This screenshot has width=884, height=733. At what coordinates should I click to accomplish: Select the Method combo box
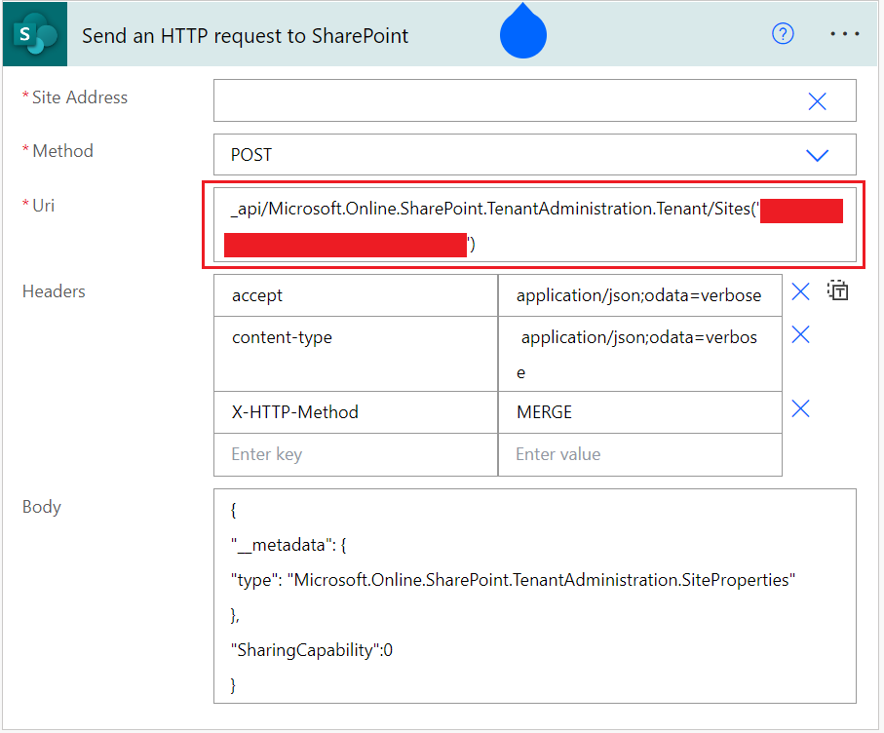click(536, 154)
